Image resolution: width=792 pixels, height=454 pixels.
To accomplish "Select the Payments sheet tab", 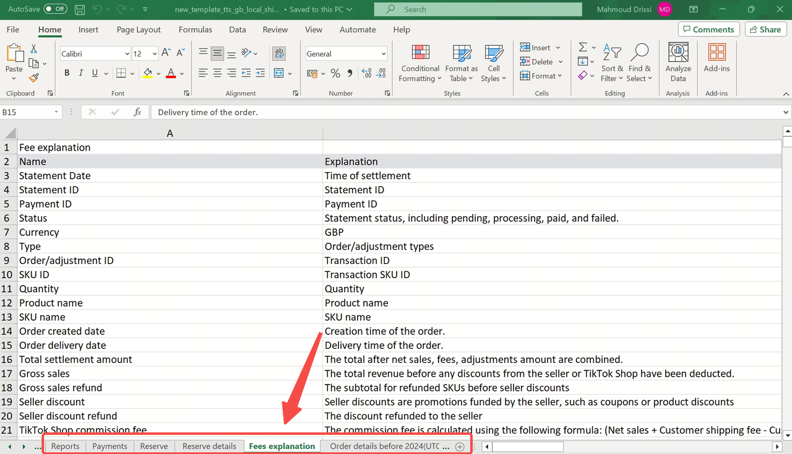I will tap(110, 446).
